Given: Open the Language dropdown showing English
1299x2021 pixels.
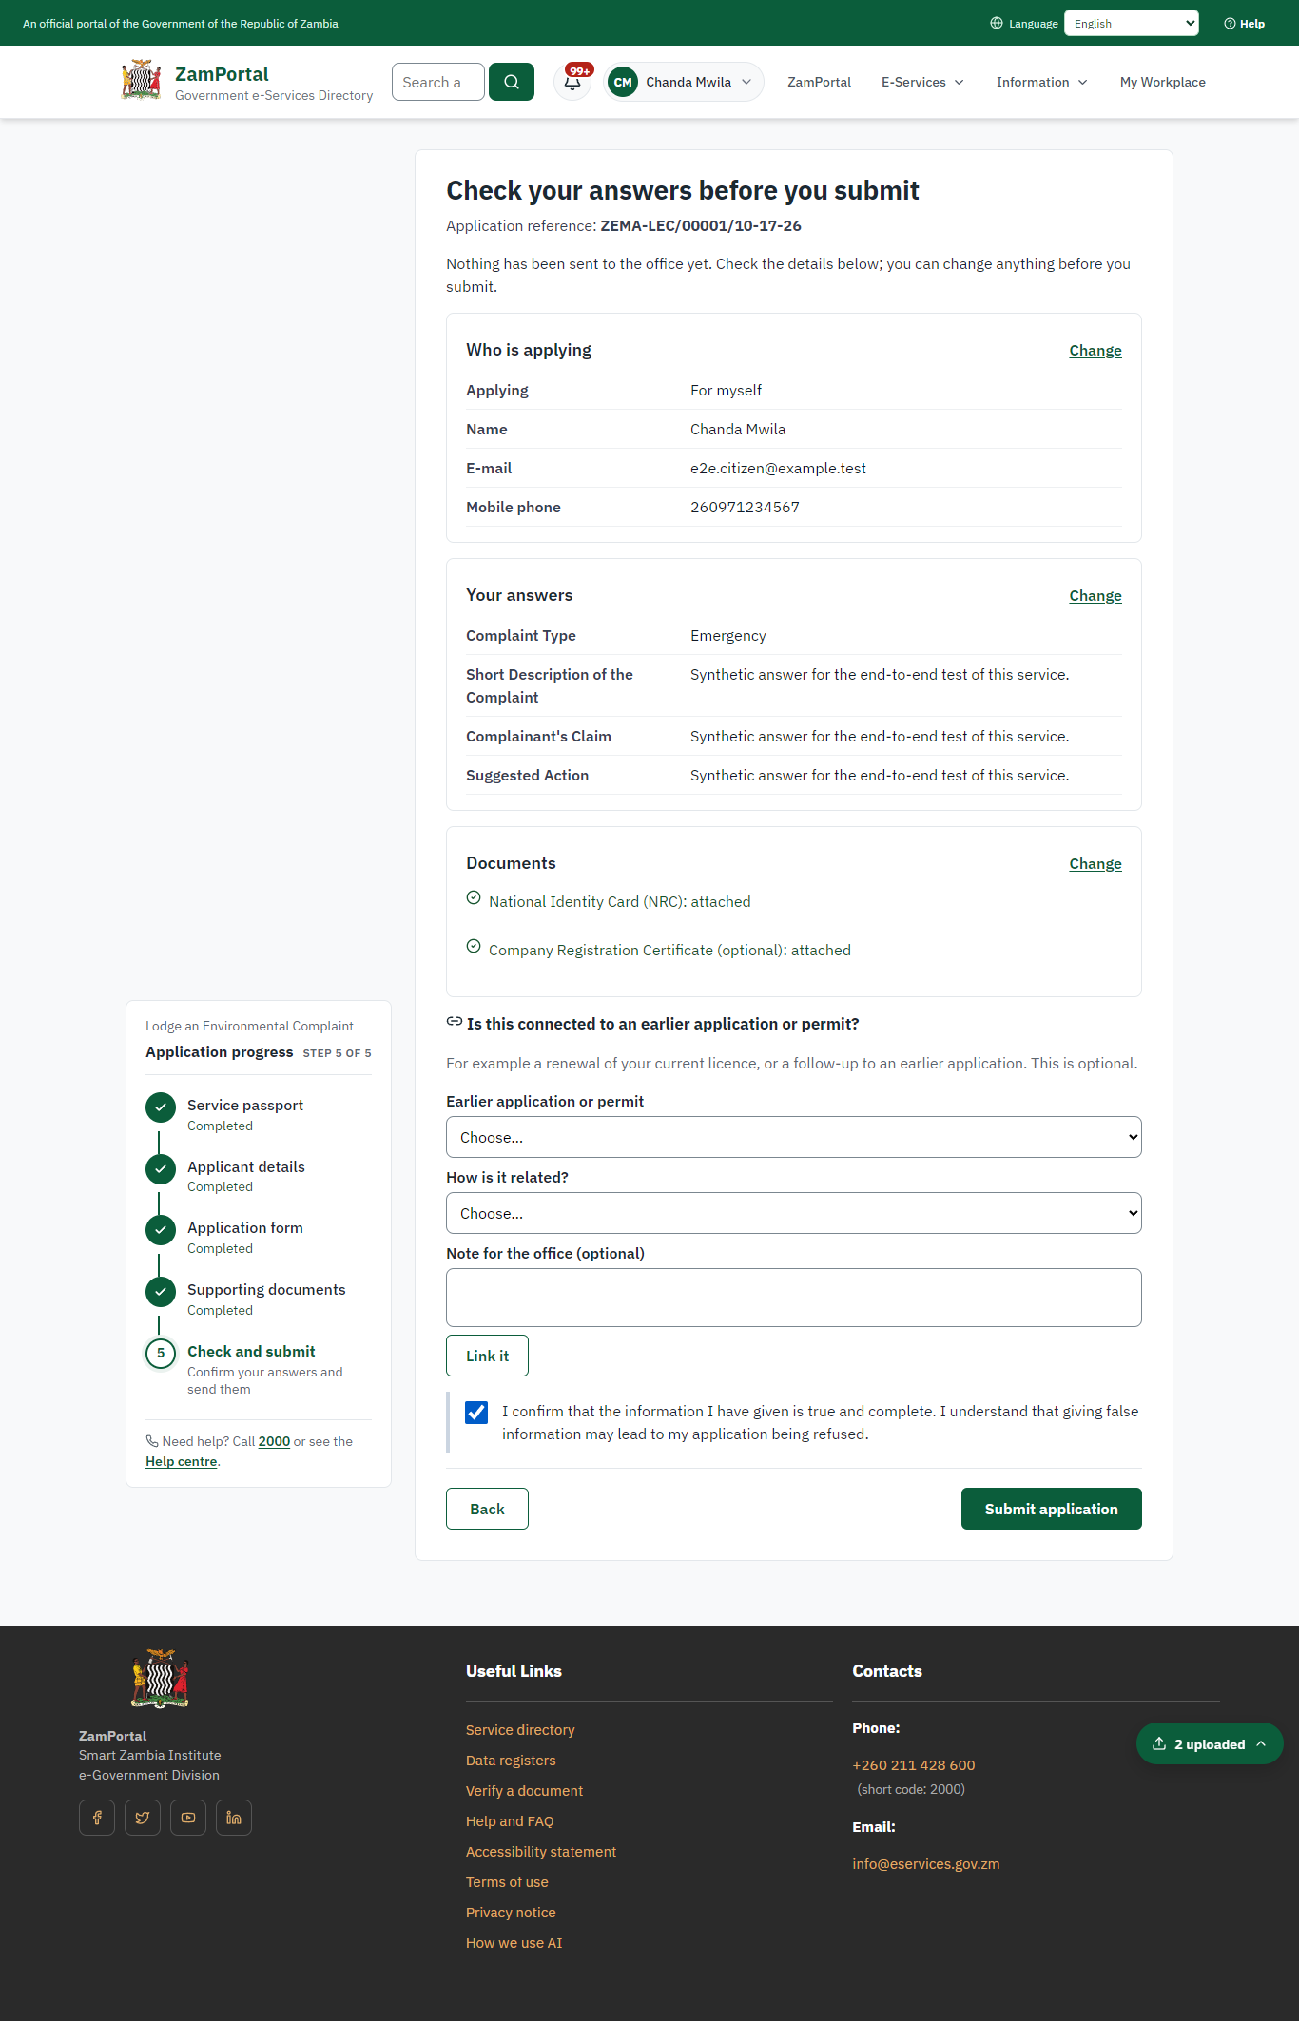Looking at the screenshot, I should click(1131, 23).
